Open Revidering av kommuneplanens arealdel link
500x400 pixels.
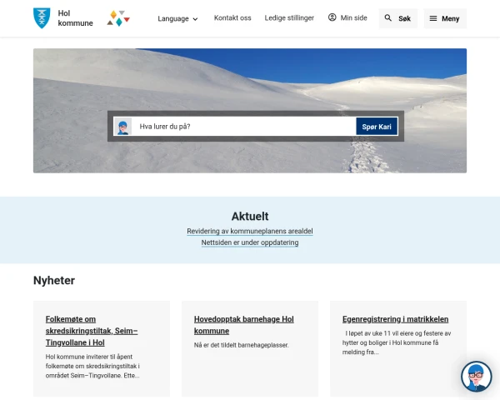pyautogui.click(x=250, y=232)
